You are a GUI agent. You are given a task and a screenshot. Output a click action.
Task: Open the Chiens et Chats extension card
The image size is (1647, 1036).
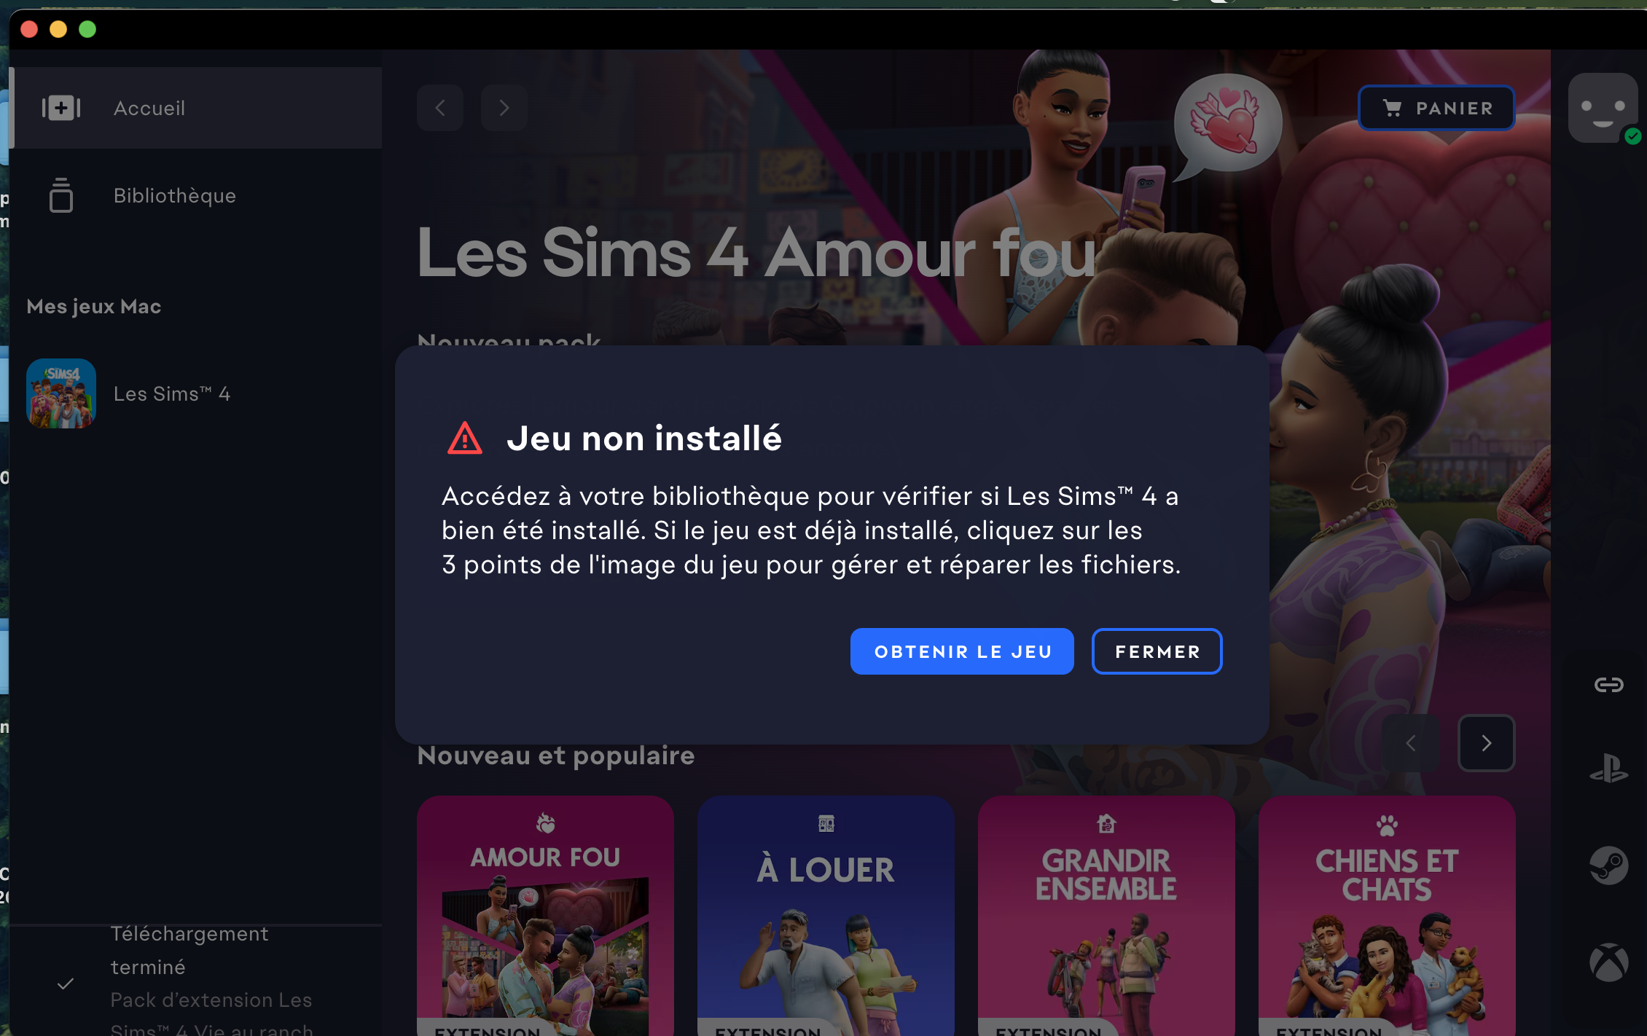coord(1387,916)
